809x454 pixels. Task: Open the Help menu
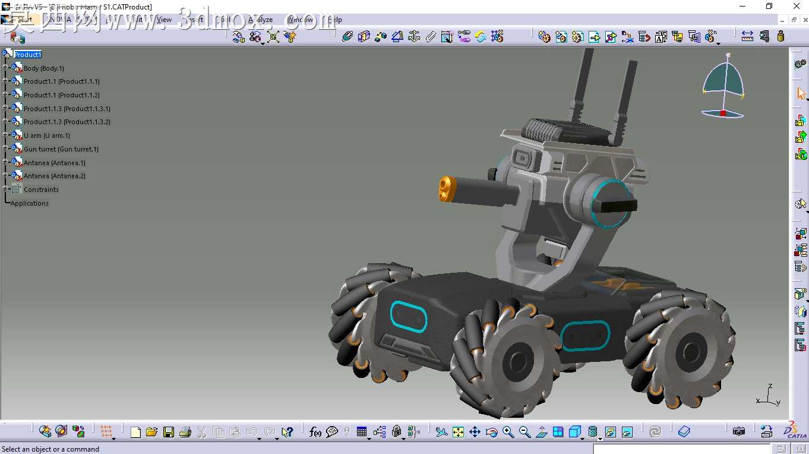pos(335,20)
